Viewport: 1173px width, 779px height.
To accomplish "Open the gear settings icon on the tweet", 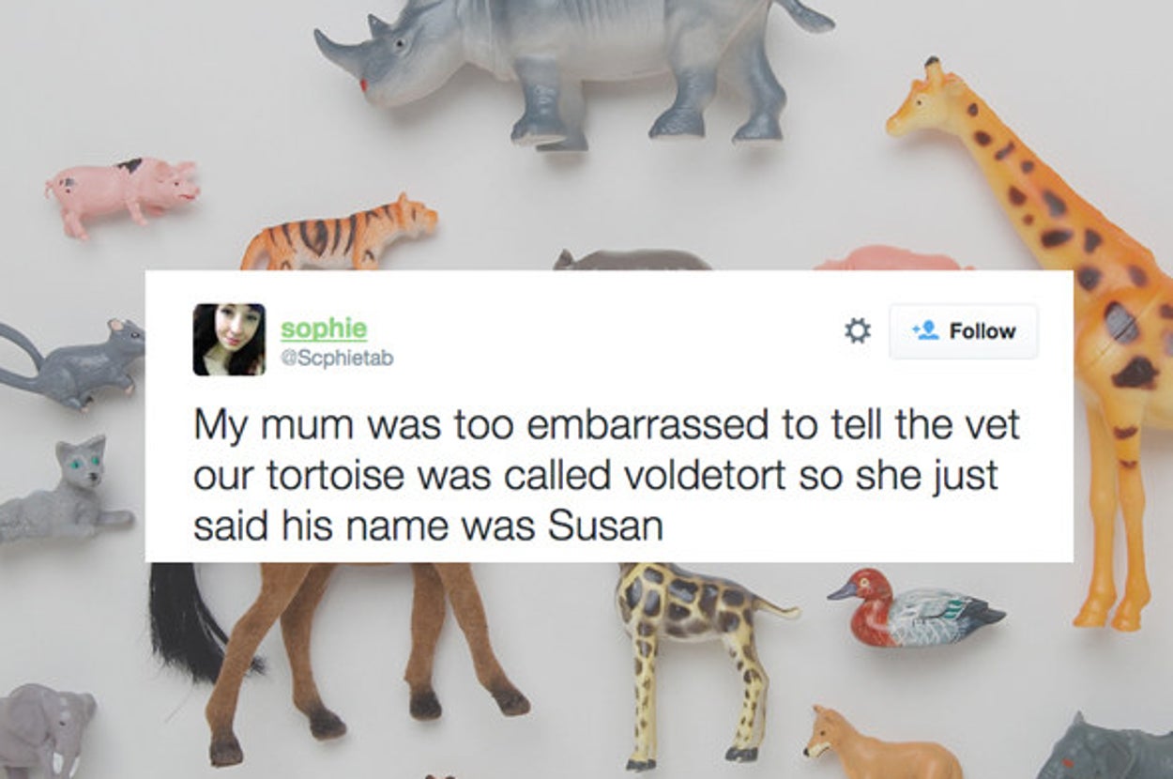I will coord(857,331).
